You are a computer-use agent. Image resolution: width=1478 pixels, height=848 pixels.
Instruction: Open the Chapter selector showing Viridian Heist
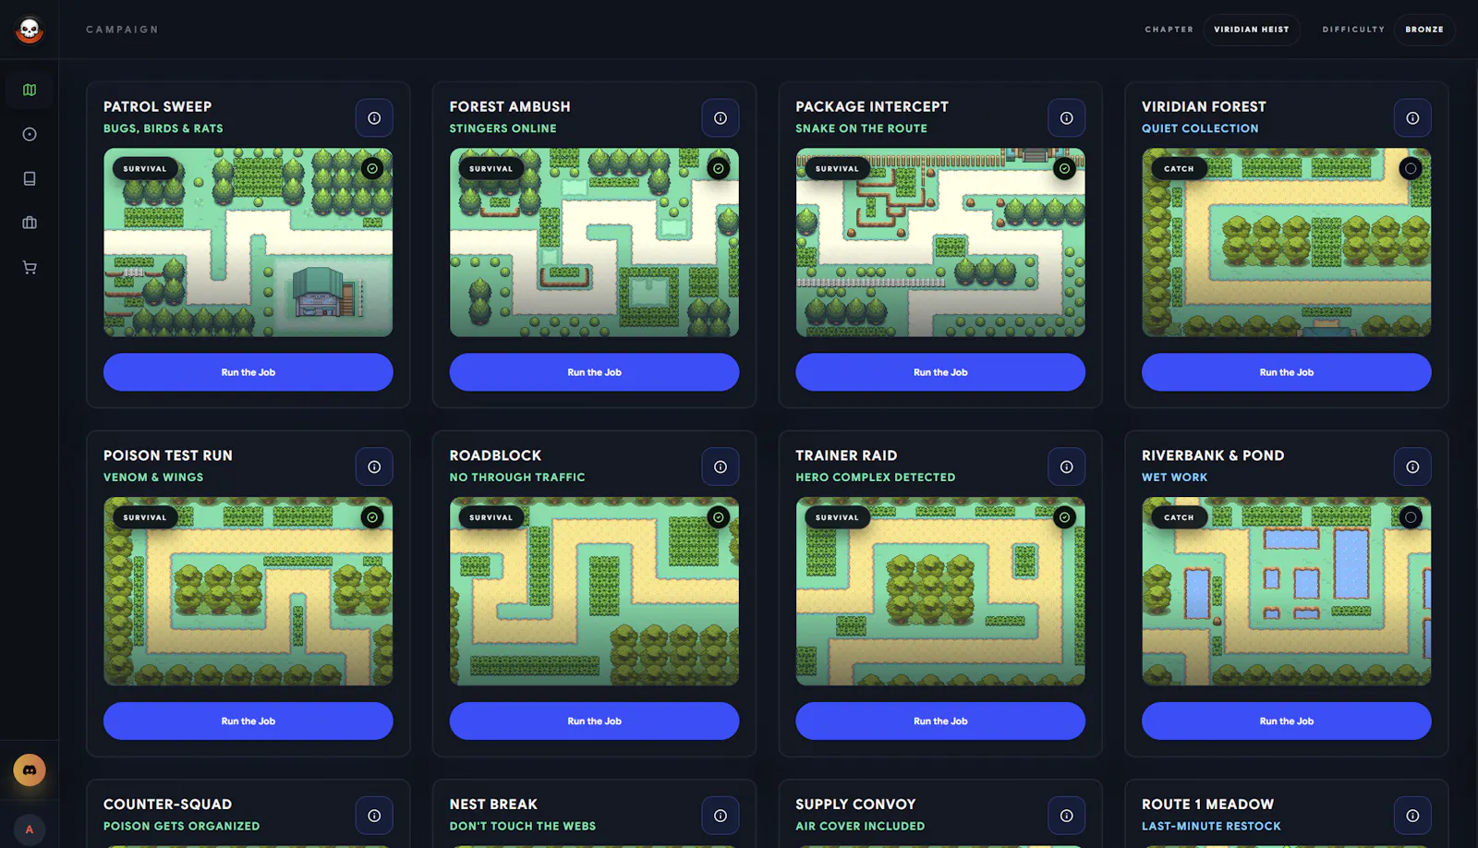(1251, 30)
